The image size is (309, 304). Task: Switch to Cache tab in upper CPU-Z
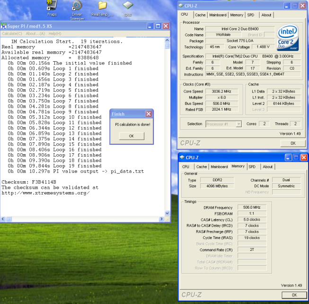(200, 15)
